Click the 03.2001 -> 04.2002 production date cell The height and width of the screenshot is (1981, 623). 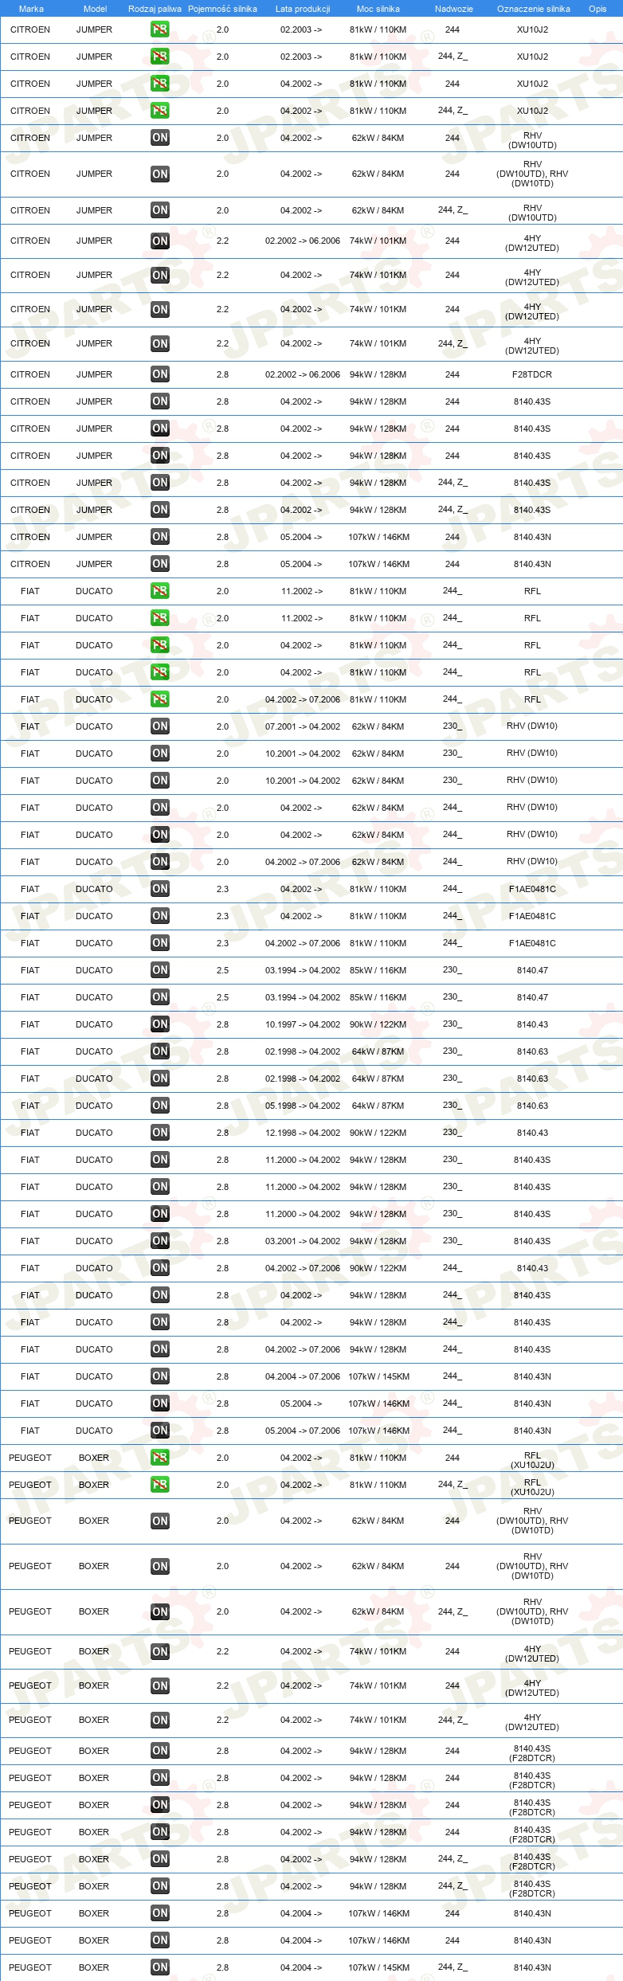click(303, 1241)
